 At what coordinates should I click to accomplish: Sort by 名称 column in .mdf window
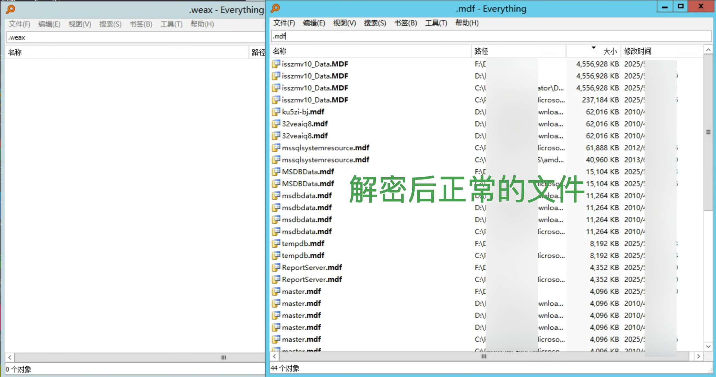point(370,51)
